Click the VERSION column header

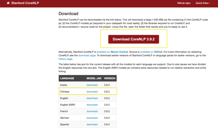pyautogui.click(x=110, y=78)
